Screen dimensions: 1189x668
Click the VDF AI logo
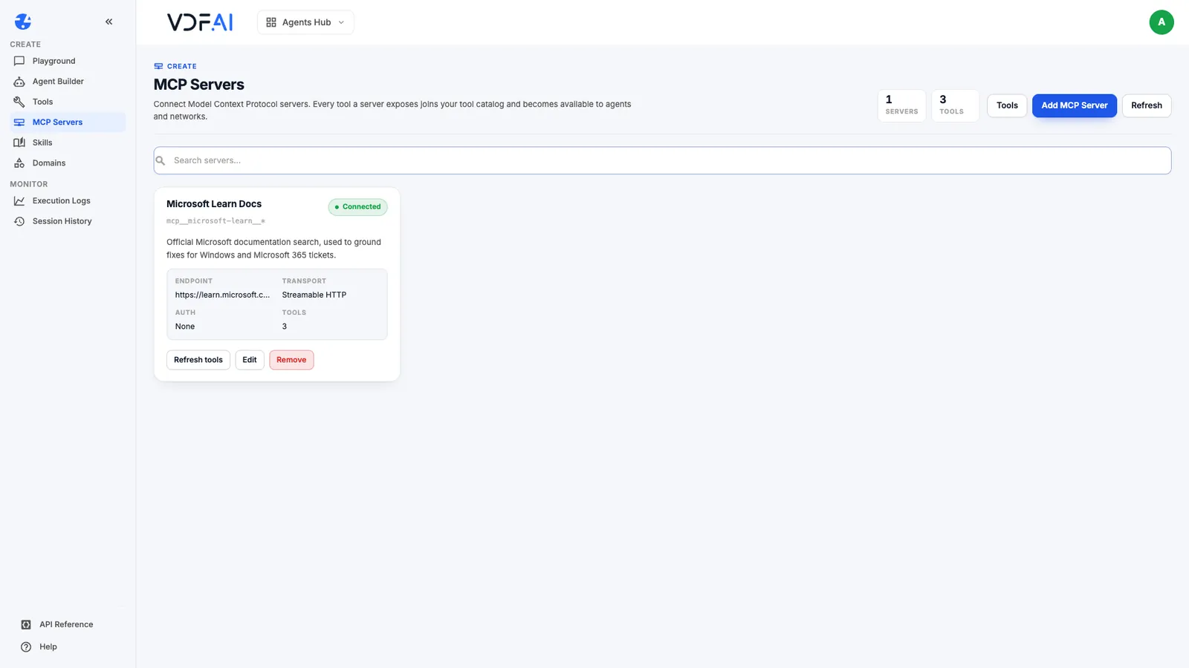[x=200, y=22]
